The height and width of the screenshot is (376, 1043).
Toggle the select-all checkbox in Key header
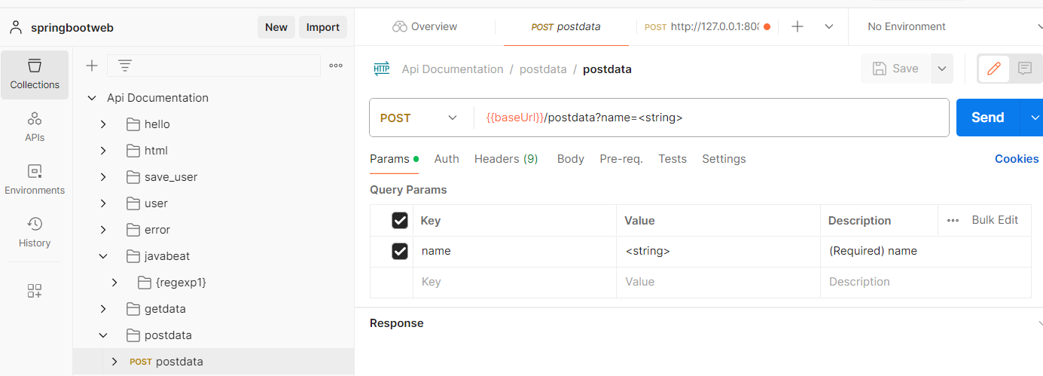(400, 220)
